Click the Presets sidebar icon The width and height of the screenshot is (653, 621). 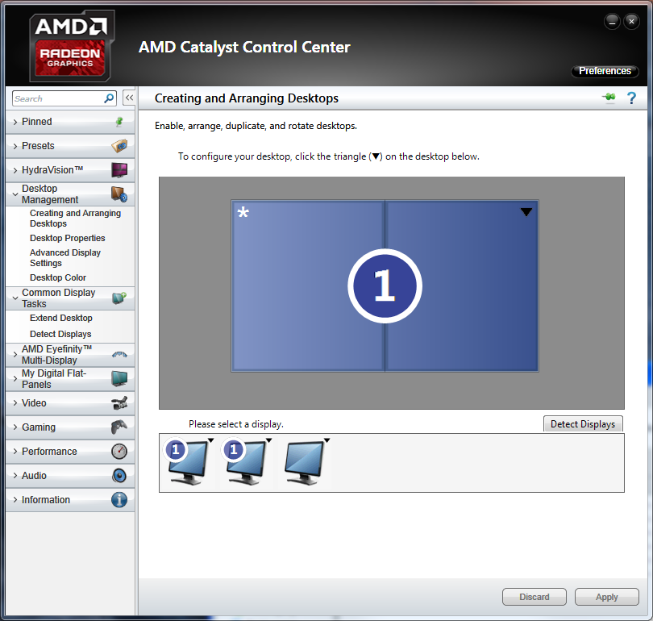click(x=119, y=146)
